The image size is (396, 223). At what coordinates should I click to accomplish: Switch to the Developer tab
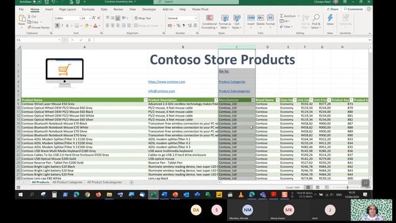149,9
